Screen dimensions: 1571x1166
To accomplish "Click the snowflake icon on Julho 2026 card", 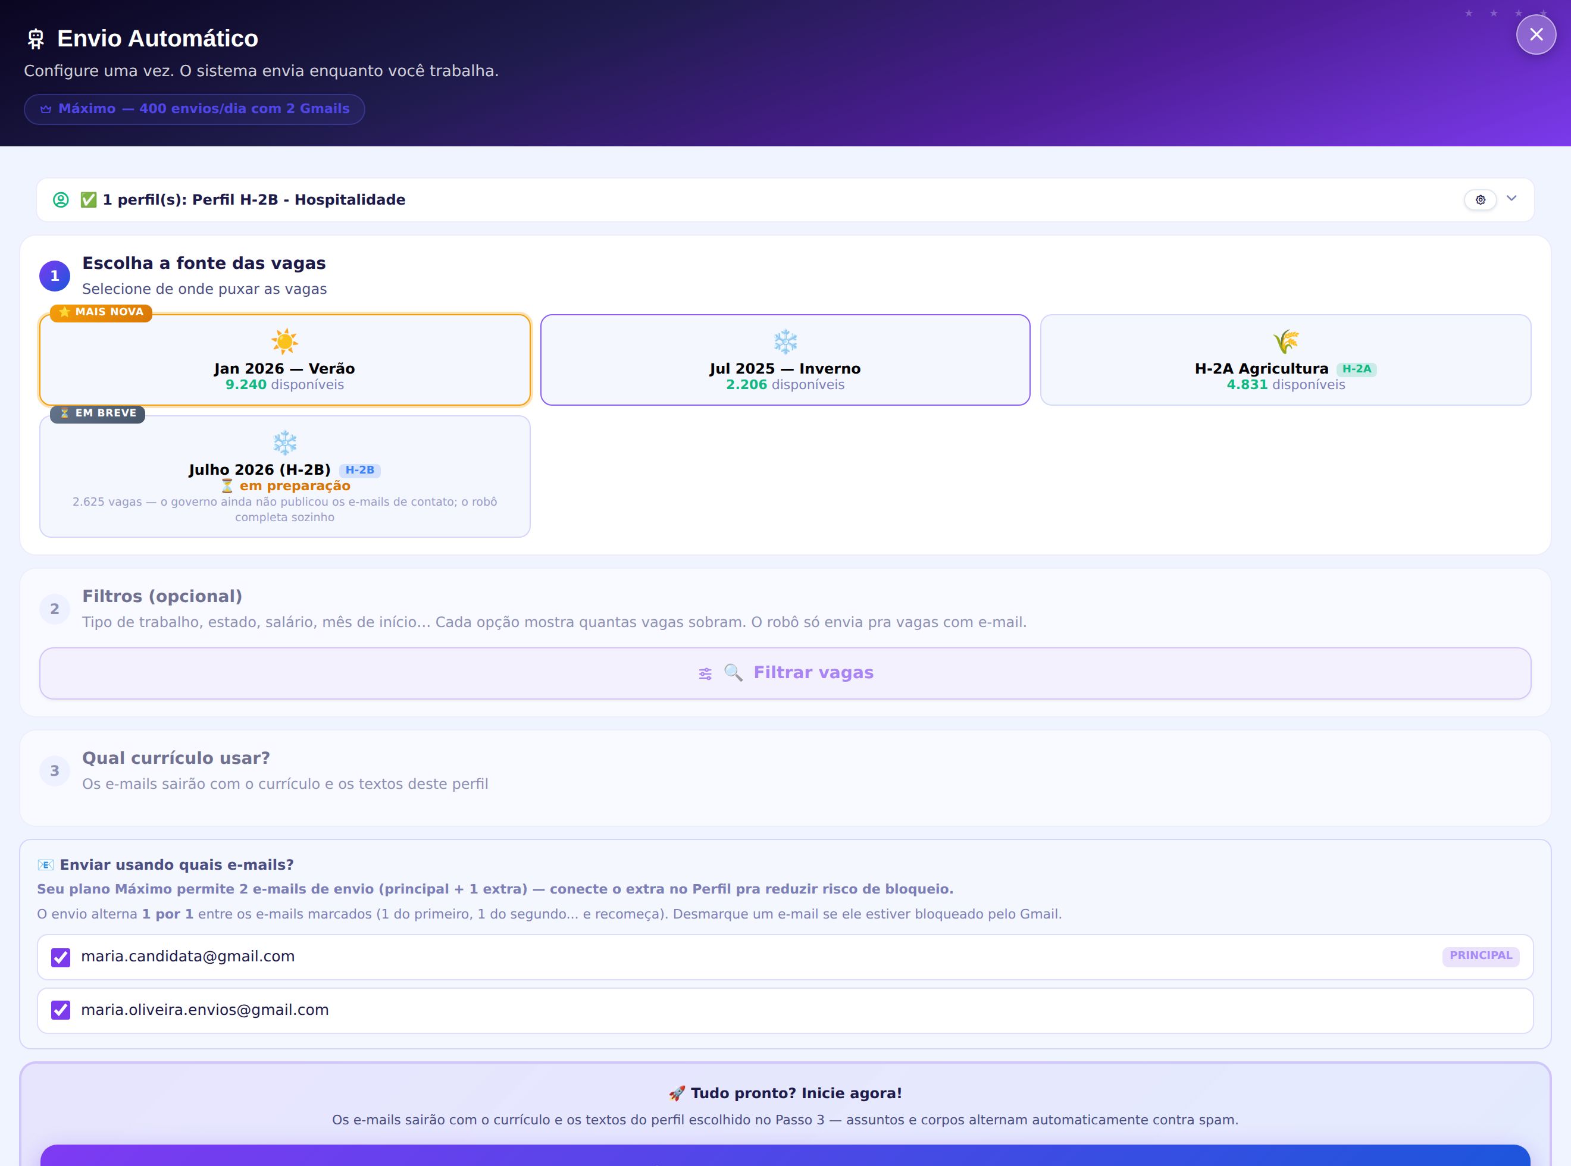I will tap(284, 443).
